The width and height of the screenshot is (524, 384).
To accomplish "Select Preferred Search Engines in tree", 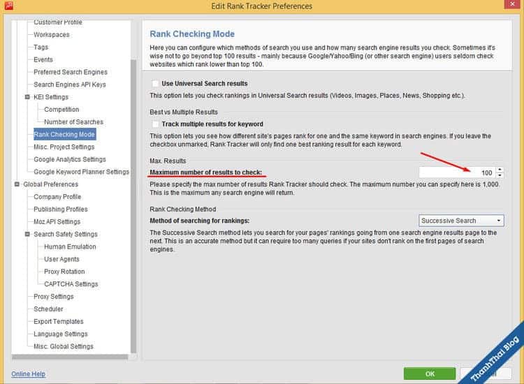I will click(x=71, y=72).
